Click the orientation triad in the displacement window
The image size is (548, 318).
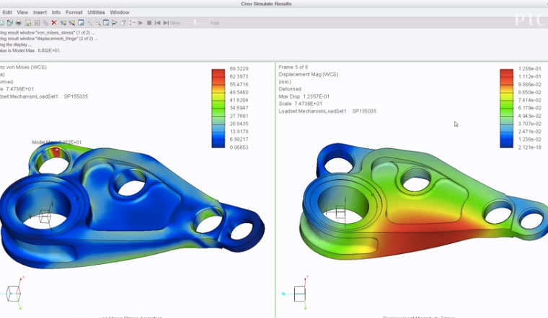pos(297,293)
